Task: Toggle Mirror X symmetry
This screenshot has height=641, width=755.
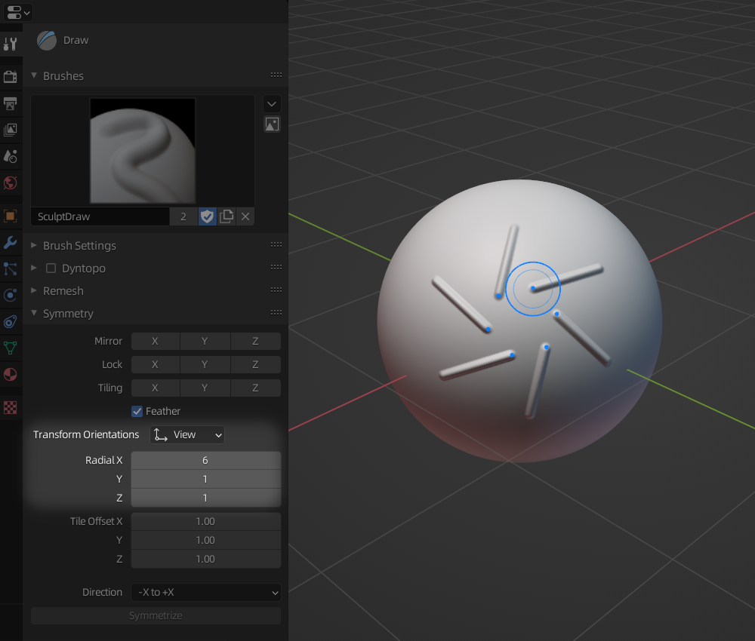Action: (155, 341)
